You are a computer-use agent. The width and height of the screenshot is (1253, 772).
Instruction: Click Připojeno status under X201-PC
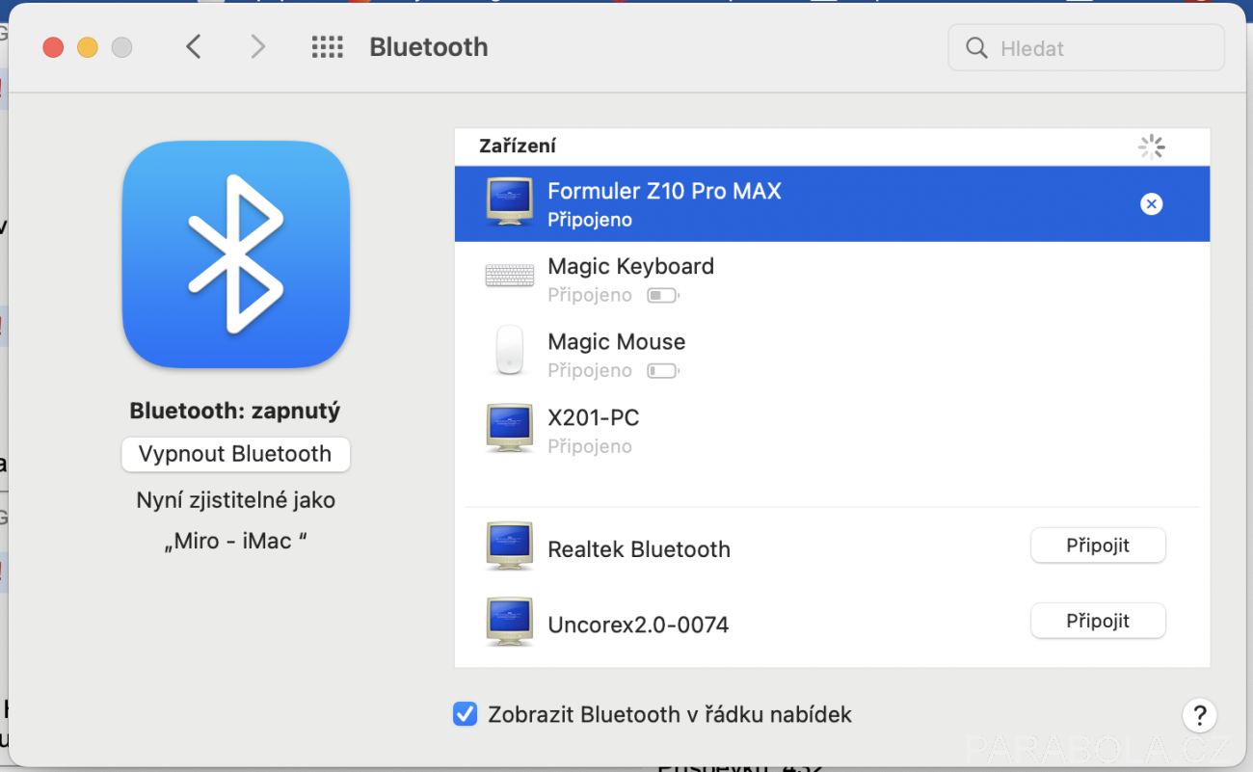pos(590,446)
